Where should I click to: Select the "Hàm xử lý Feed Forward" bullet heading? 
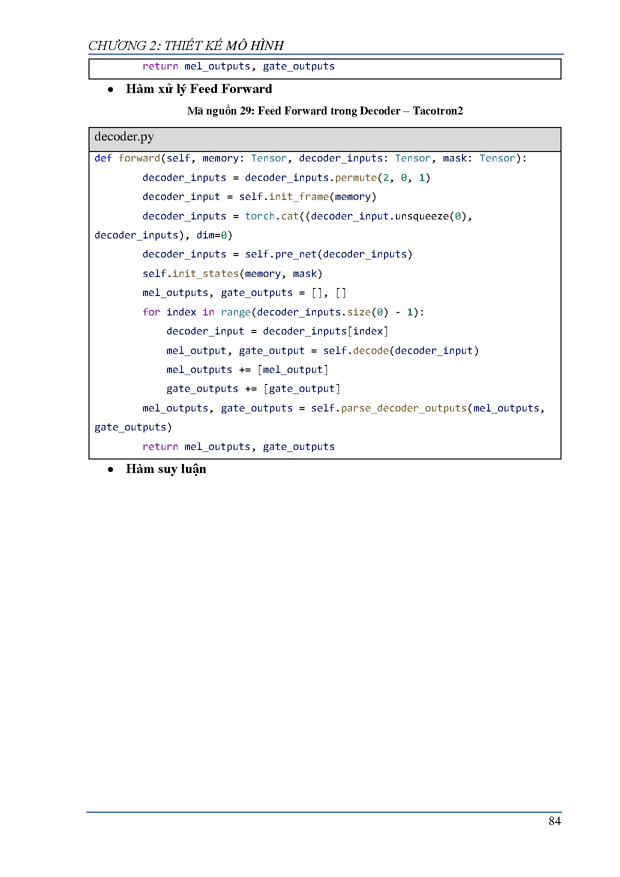click(198, 89)
